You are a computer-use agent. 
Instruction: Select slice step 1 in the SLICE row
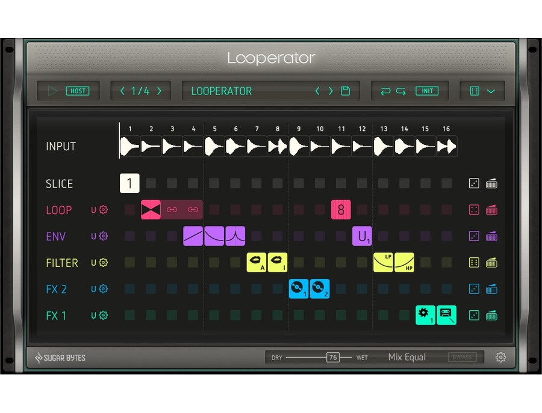point(129,183)
